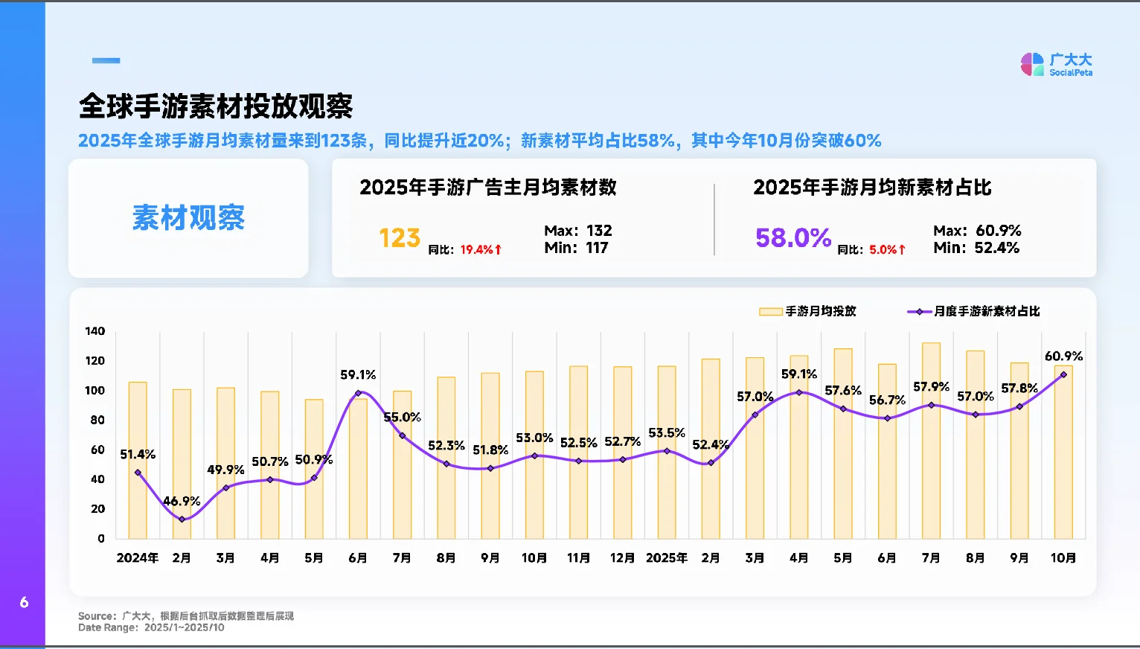Click the purple line legend for 月度手游新素材占比
Image resolution: width=1140 pixels, height=649 pixels.
tap(919, 311)
